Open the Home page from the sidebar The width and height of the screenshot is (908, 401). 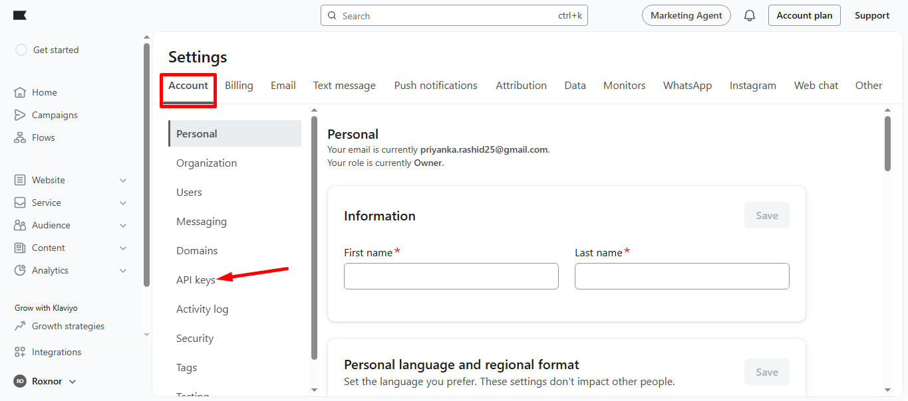click(x=43, y=92)
